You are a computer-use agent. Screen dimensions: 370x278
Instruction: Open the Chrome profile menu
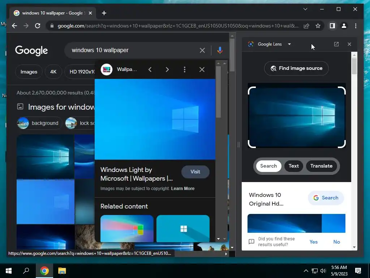tap(344, 26)
